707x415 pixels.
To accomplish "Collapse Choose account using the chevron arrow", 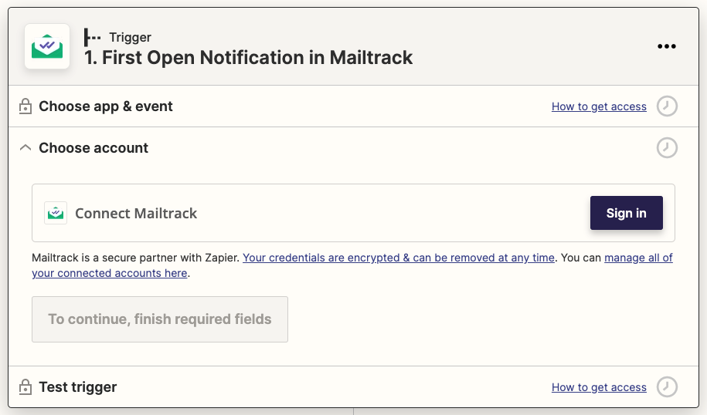I will coord(25,147).
